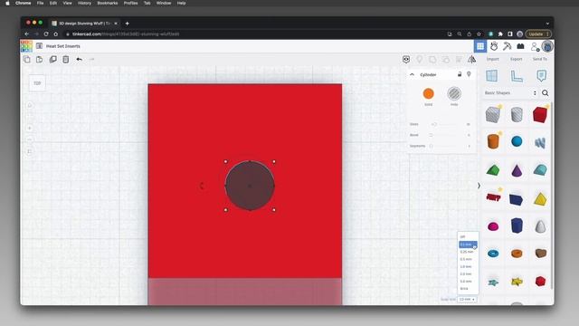579x326 pixels.
Task: Open the view/notes face icon in toolbar
Action: (406, 59)
